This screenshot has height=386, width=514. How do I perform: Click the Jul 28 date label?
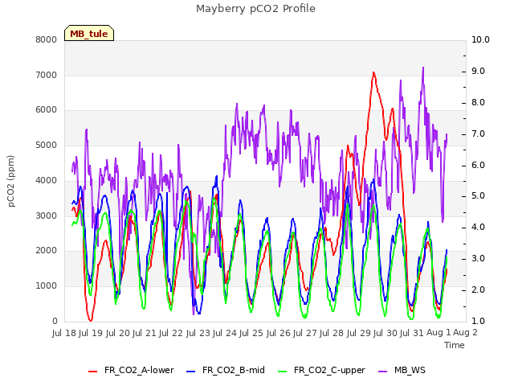click(x=332, y=333)
